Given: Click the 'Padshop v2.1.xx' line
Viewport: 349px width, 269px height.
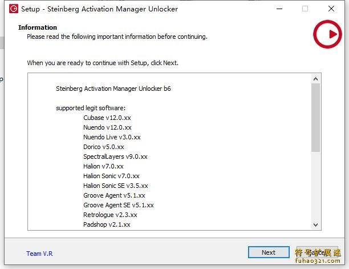Looking at the screenshot, I should (107, 224).
